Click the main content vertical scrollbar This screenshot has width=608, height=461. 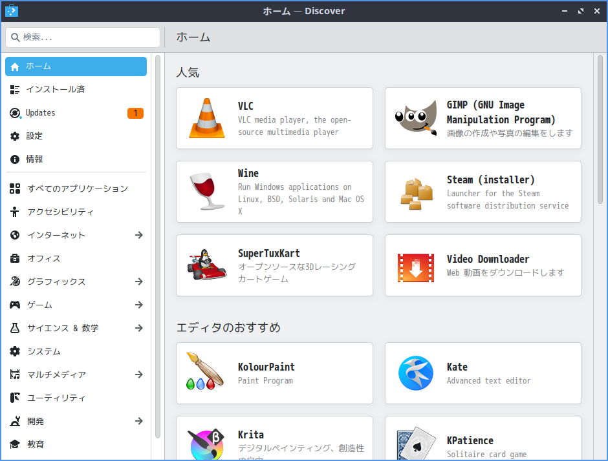pyautogui.click(x=600, y=130)
